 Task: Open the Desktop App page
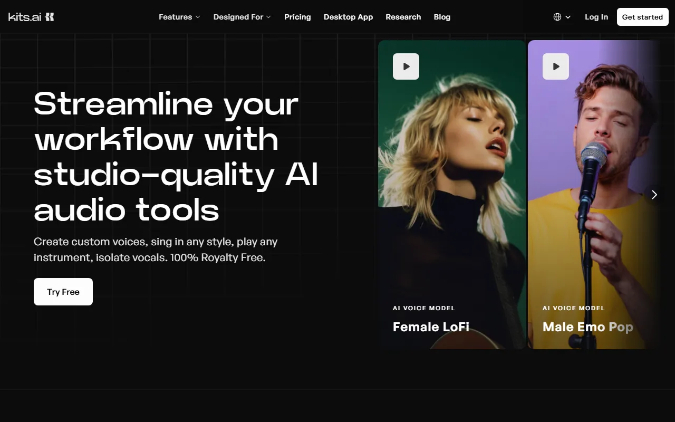[348, 17]
